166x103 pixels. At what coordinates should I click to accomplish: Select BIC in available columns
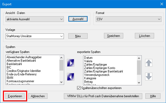(9, 67)
